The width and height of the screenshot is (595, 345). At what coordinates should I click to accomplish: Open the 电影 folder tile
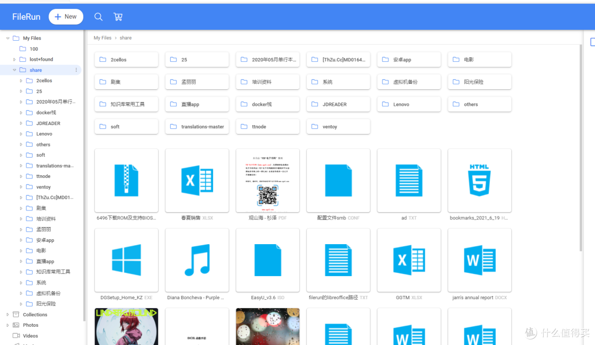[480, 60]
